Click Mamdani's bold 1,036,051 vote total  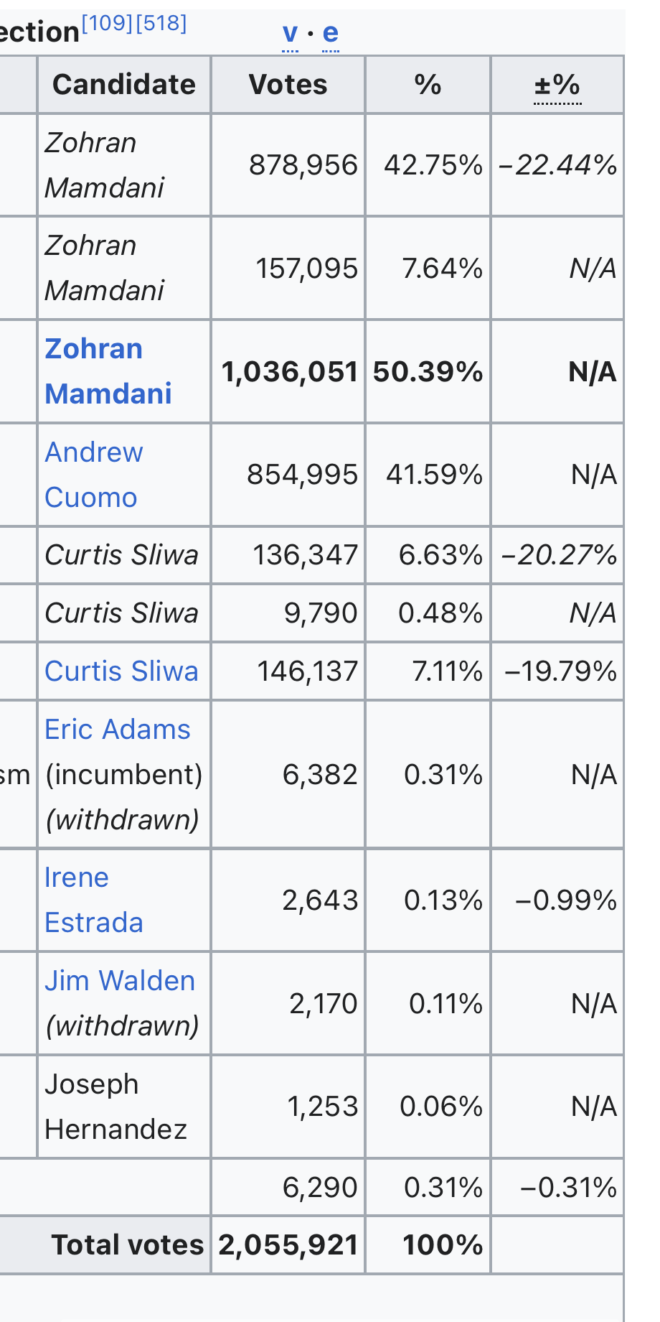[289, 372]
